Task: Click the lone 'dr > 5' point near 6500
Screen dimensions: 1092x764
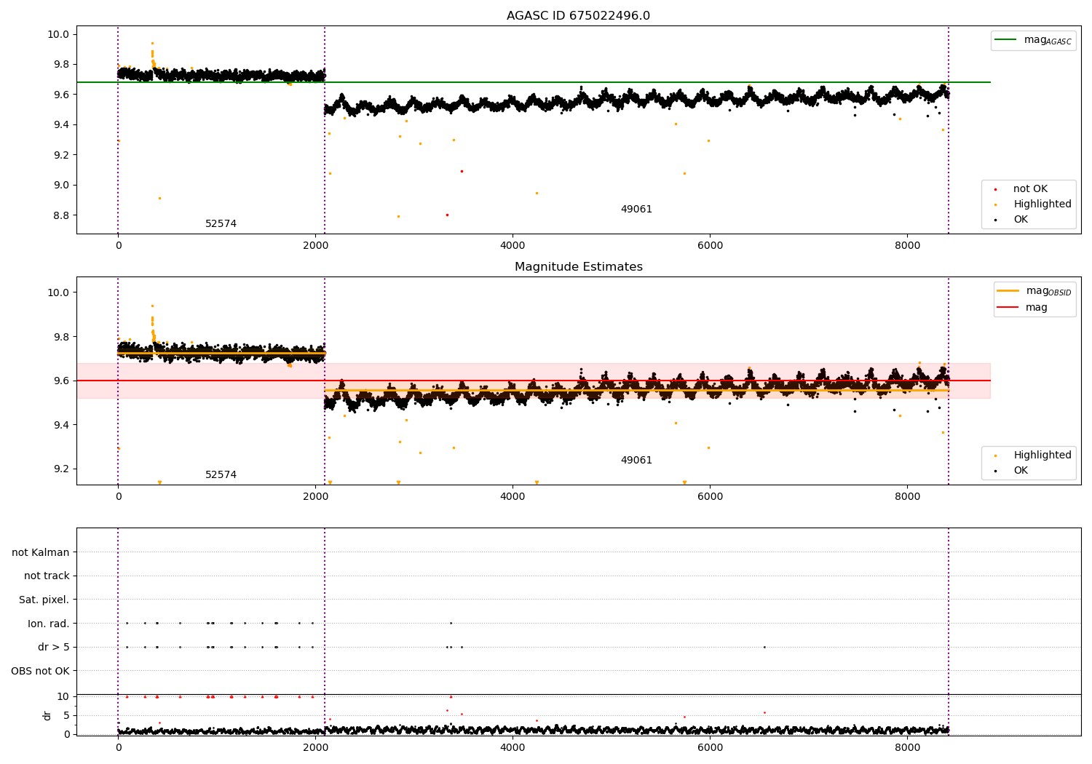Action: pos(764,647)
